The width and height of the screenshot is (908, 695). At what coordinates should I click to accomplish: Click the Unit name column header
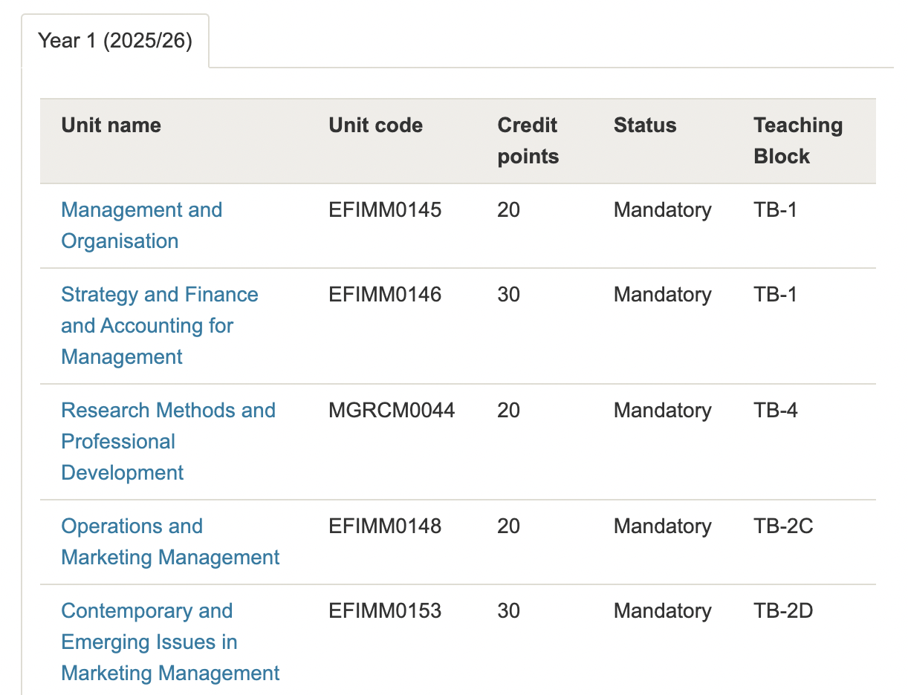pyautogui.click(x=111, y=125)
